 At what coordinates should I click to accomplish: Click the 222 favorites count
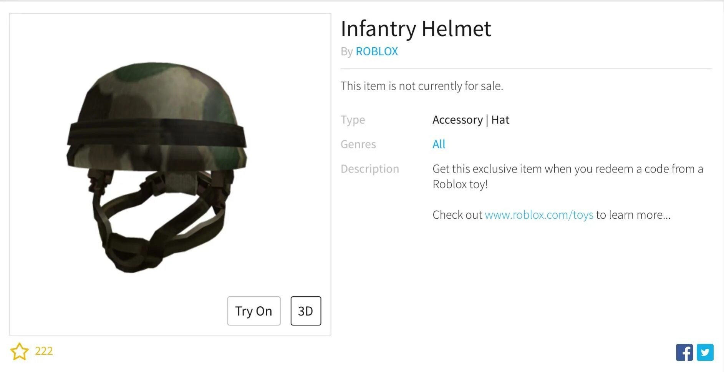pyautogui.click(x=44, y=351)
